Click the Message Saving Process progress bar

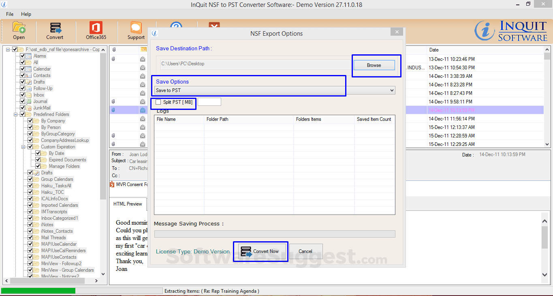tap(275, 234)
